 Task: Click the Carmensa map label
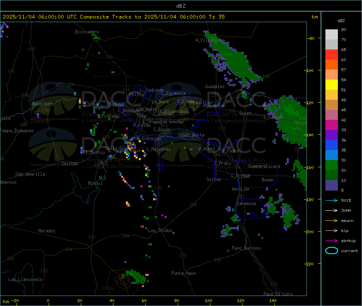point(246,203)
